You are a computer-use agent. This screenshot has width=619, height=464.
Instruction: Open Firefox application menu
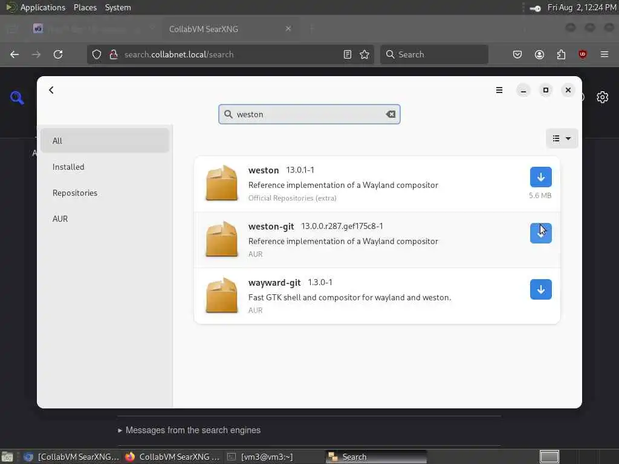pos(604,54)
